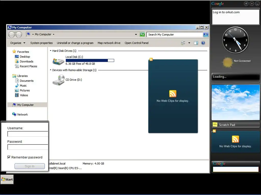The image size is (261, 195).
Task: Click the Password input field
Action: click(28, 147)
